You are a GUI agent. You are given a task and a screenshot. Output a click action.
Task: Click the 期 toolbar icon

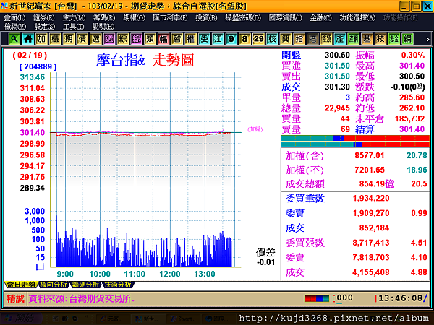click(x=69, y=39)
